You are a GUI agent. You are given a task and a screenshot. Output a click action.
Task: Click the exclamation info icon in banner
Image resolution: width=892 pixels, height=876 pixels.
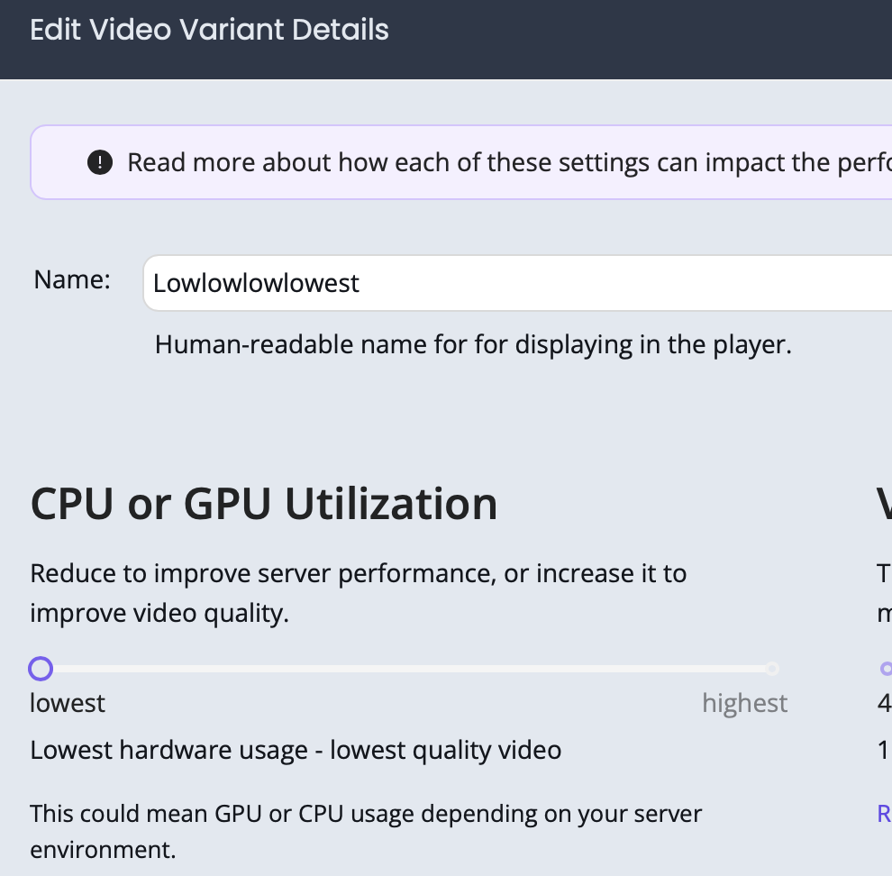(x=100, y=162)
